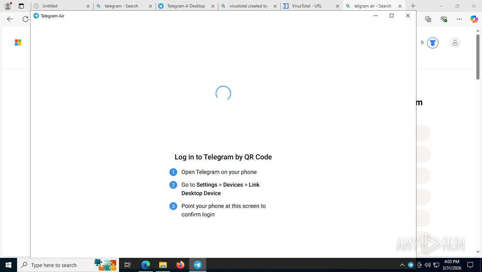Image resolution: width=482 pixels, height=272 pixels.
Task: Click the Telegram Air title bar logo
Action: tap(36, 16)
